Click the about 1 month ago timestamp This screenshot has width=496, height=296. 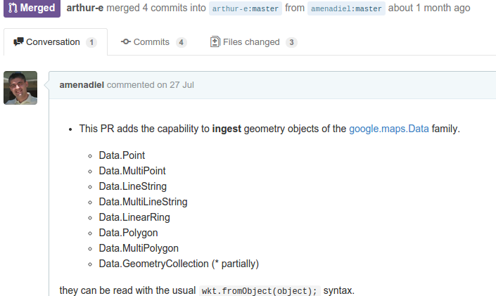pos(429,8)
